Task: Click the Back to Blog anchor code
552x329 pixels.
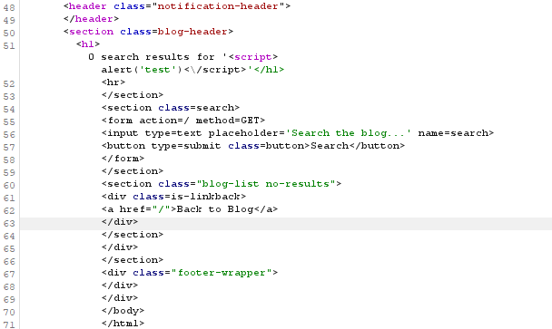Action: pos(190,209)
